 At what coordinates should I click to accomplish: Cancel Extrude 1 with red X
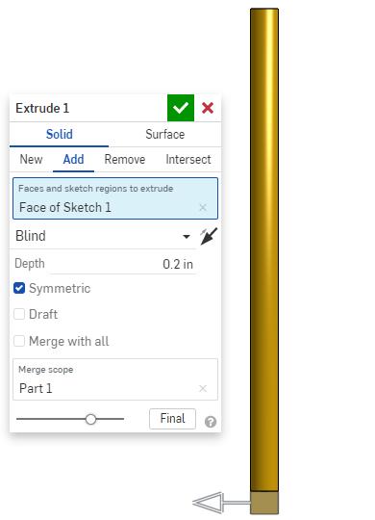[208, 108]
